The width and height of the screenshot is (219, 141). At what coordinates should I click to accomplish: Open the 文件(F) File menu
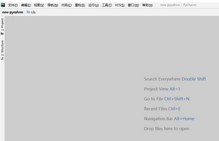[x=13, y=5]
